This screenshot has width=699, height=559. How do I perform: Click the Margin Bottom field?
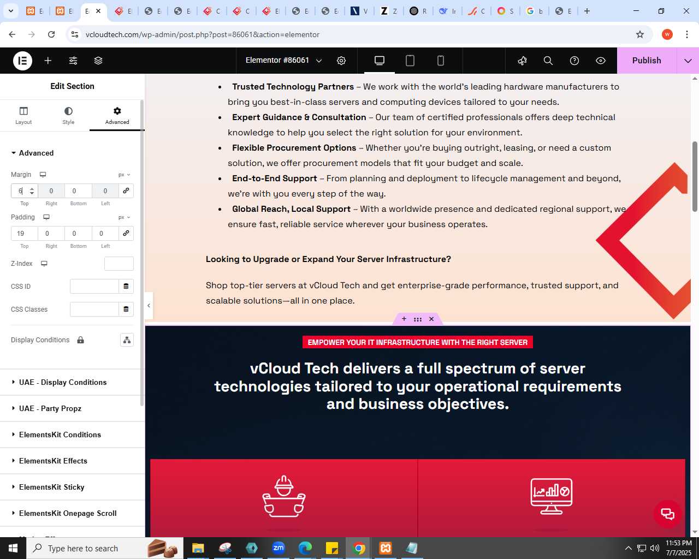tap(78, 191)
